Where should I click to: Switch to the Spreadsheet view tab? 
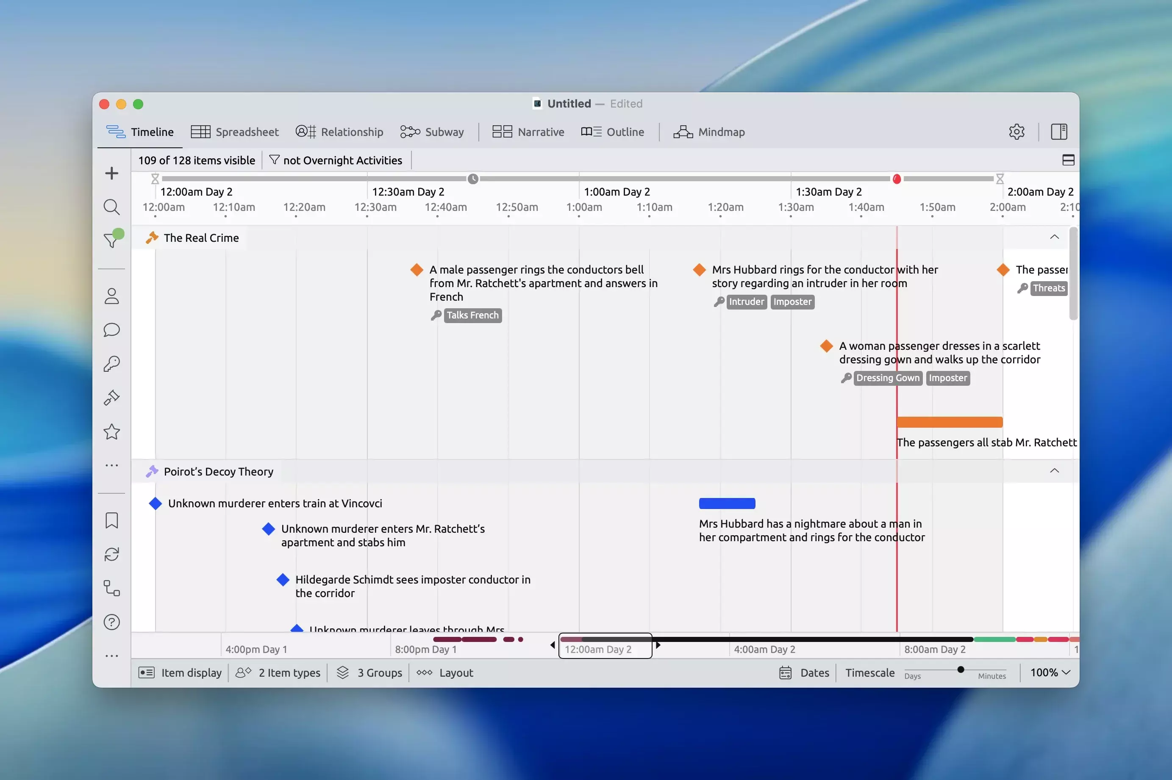coord(234,132)
